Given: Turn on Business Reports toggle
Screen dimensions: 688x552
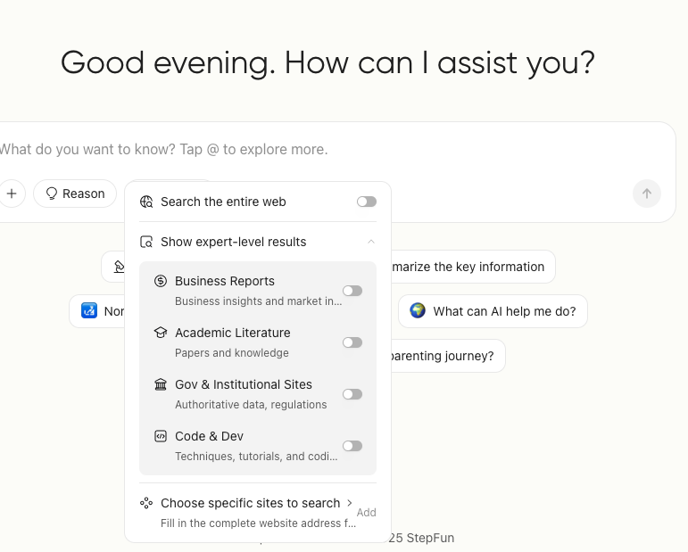Looking at the screenshot, I should click(352, 291).
